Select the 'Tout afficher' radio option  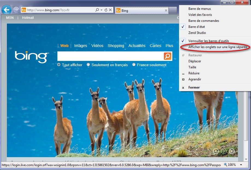coord(59,65)
